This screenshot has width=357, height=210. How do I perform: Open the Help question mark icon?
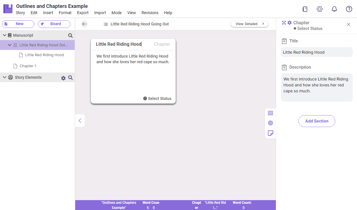click(x=349, y=9)
